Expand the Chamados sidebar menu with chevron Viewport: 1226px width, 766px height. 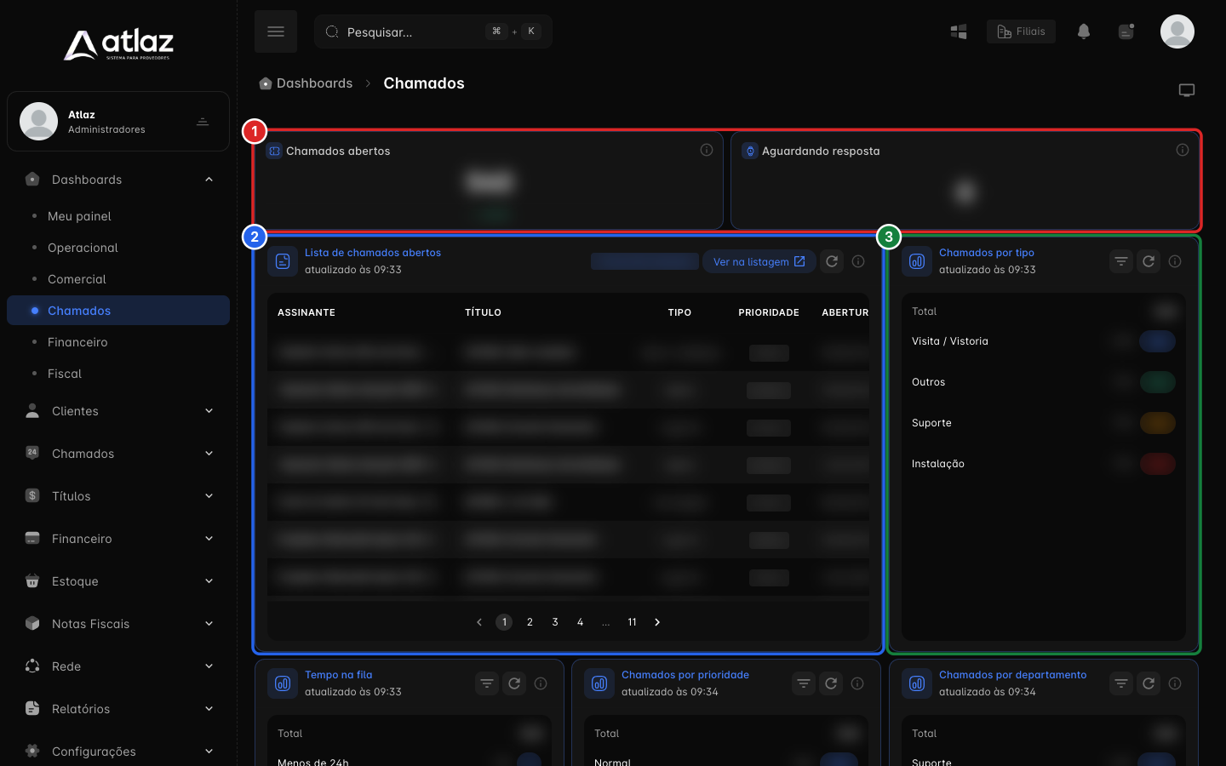209,454
